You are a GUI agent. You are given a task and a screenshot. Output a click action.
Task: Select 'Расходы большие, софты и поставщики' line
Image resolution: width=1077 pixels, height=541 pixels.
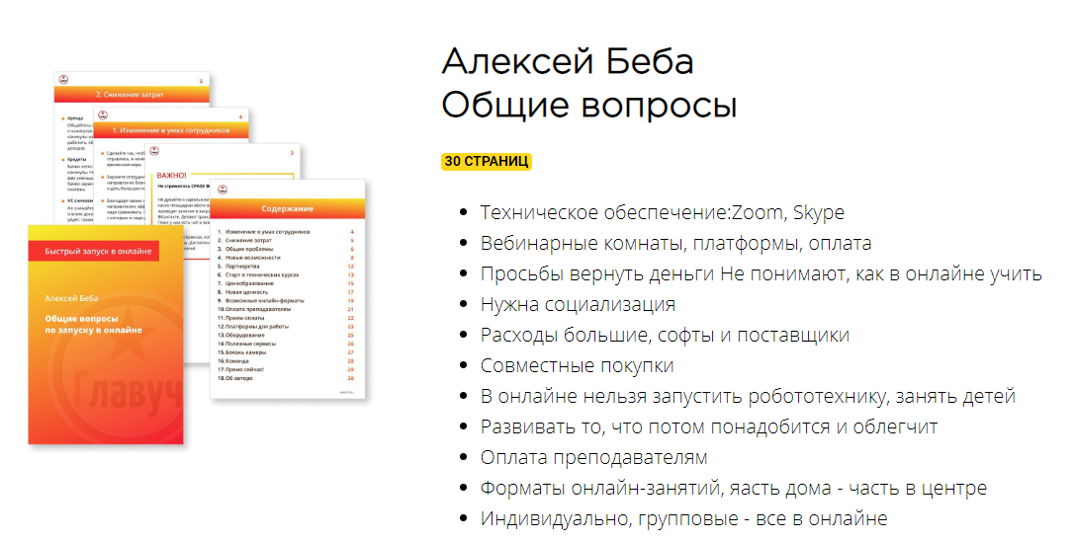pos(665,336)
